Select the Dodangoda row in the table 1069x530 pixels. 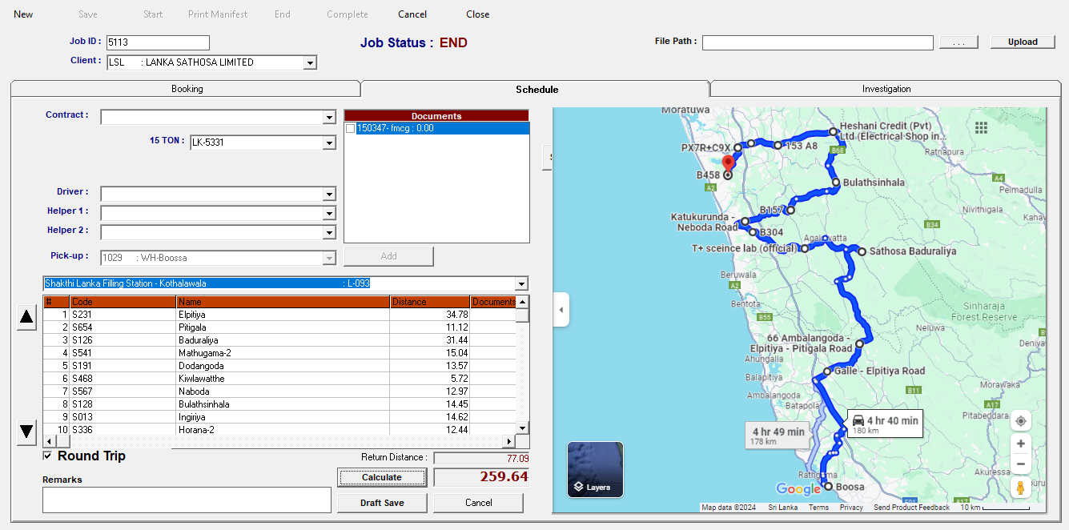click(279, 366)
